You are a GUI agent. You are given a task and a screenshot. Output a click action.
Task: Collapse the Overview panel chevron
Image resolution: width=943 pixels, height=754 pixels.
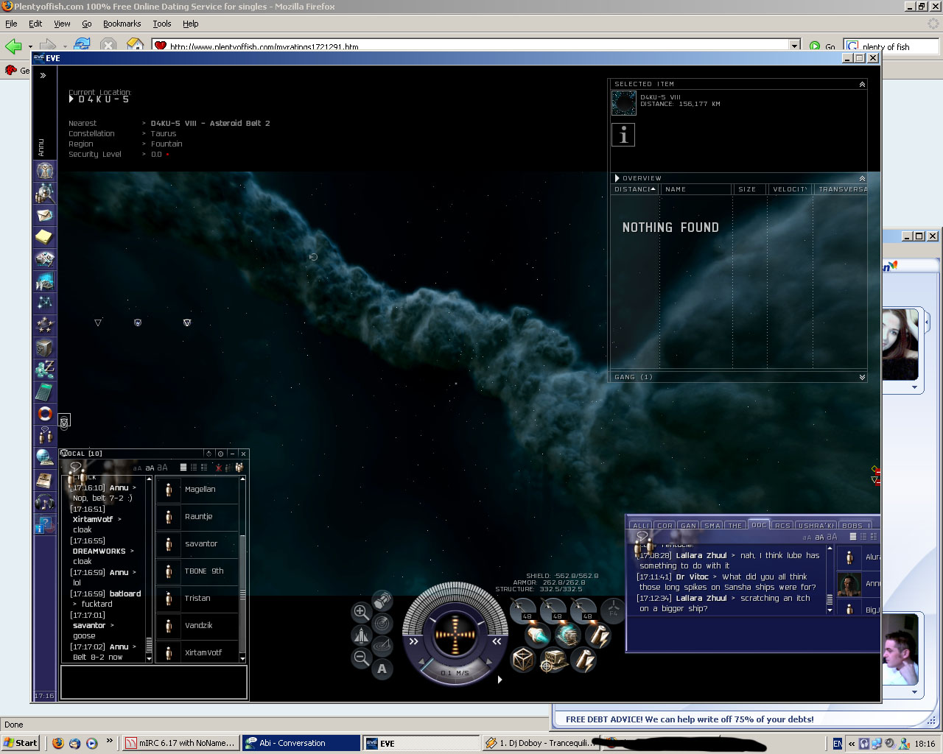(x=862, y=178)
